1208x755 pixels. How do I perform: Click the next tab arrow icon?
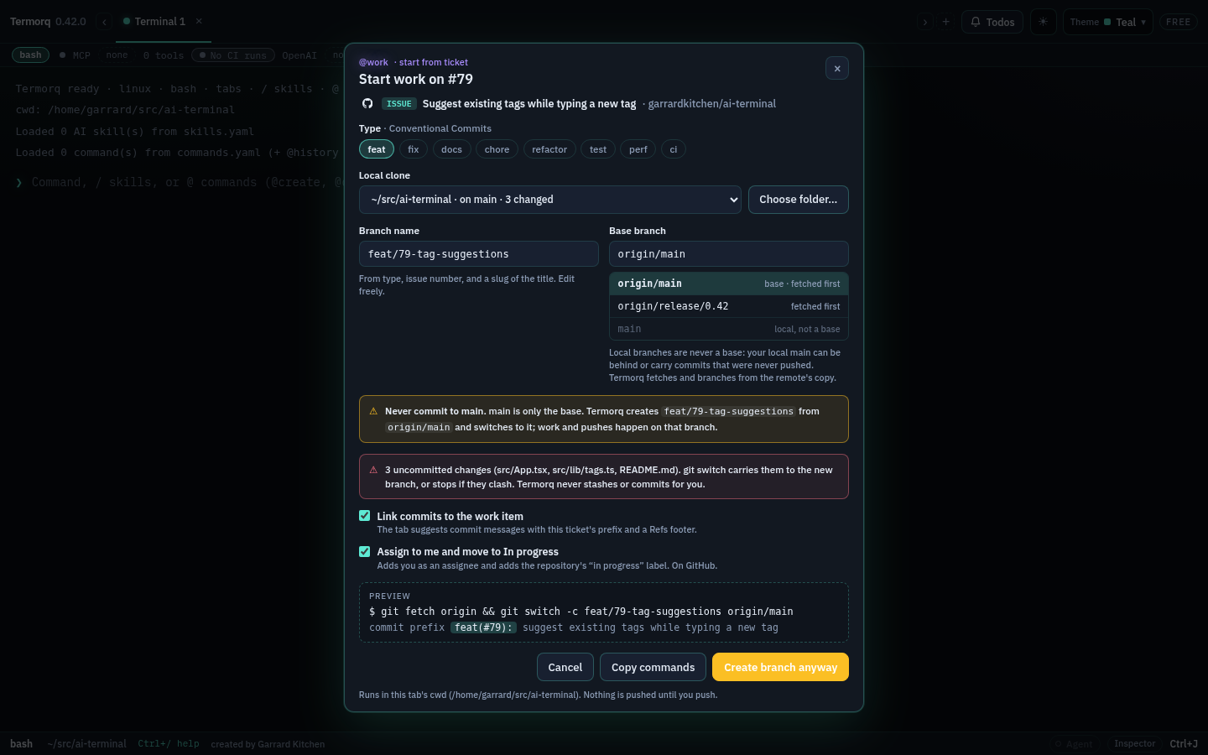click(925, 22)
